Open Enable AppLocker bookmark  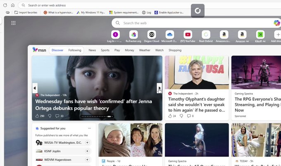169,12
